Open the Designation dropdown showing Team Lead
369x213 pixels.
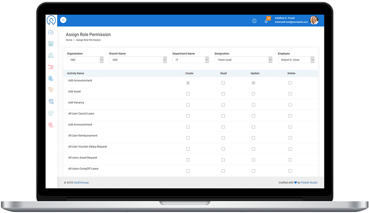[x=243, y=60]
